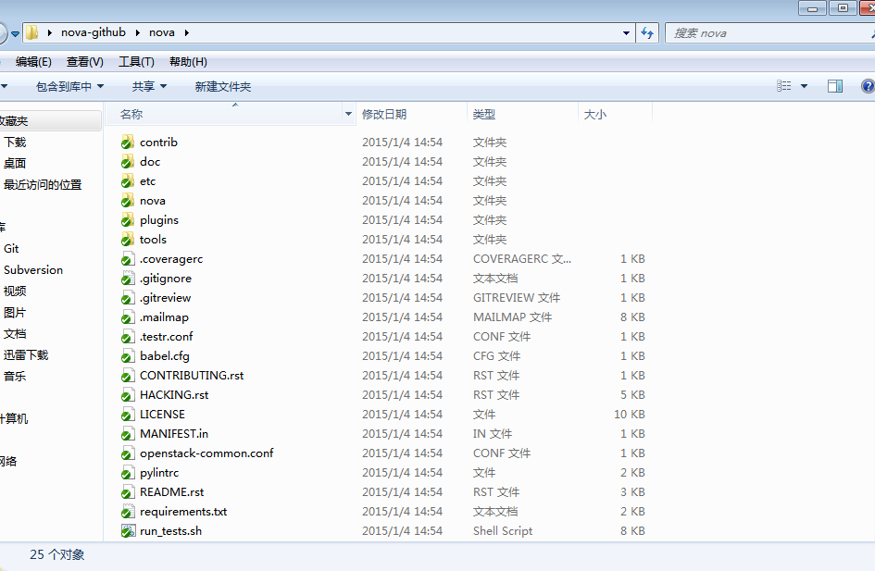Select the nova folder icon in the file list
This screenshot has height=571, width=875.
pos(128,201)
